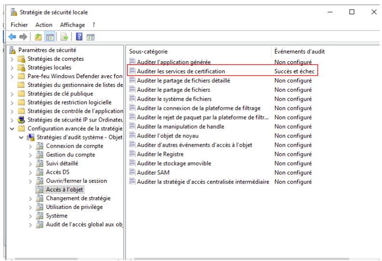
Task: Click the Succès et échec value
Action: [294, 71]
